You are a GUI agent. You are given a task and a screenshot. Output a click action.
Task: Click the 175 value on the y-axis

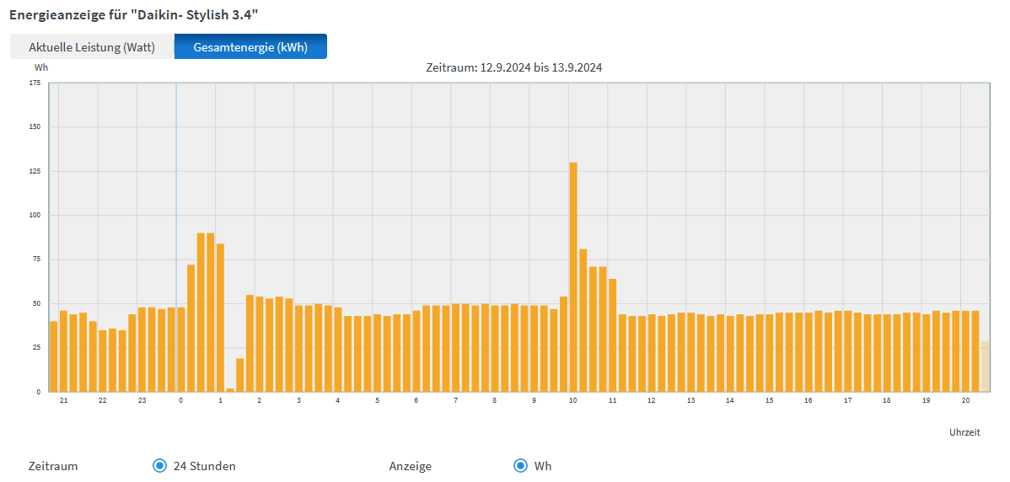35,83
